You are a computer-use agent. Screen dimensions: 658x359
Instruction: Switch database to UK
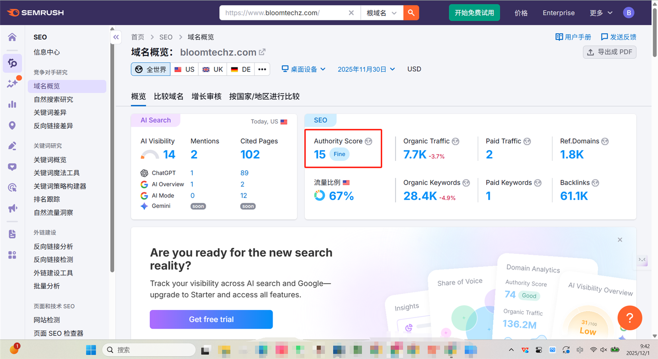click(212, 69)
